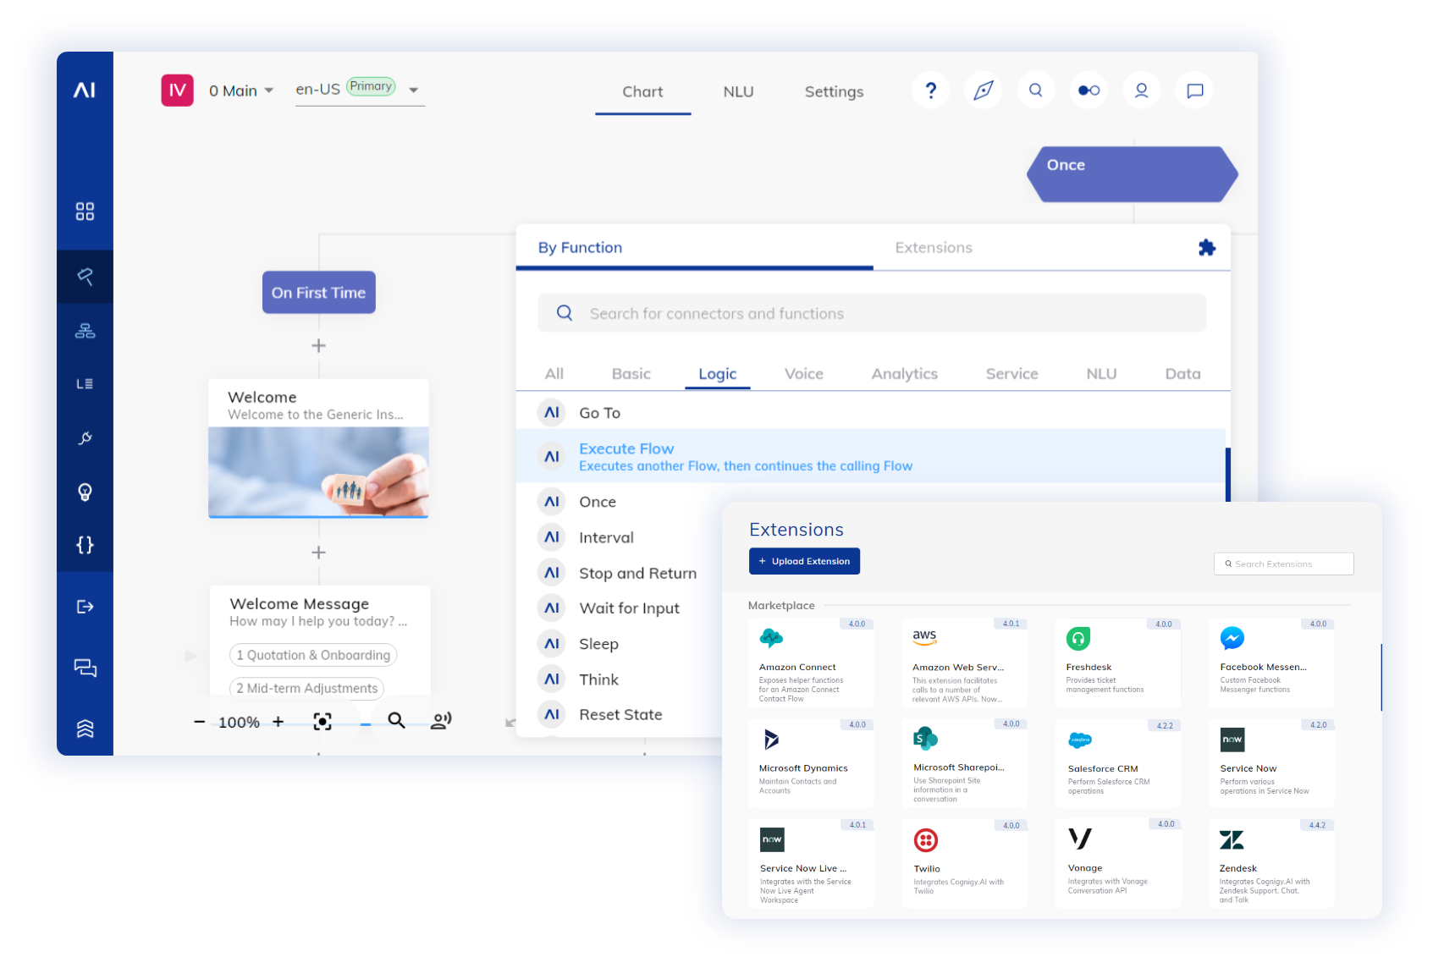Click the 2 Mid-term Adjustments quick reply
Viewport: 1433px width, 968px height.
click(306, 688)
